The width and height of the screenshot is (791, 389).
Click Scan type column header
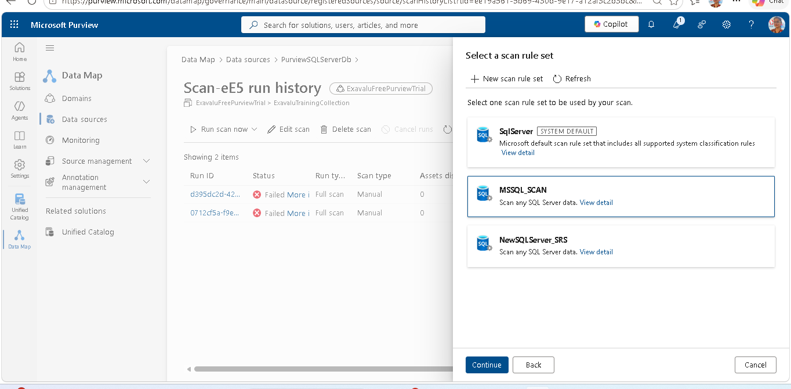[374, 175]
